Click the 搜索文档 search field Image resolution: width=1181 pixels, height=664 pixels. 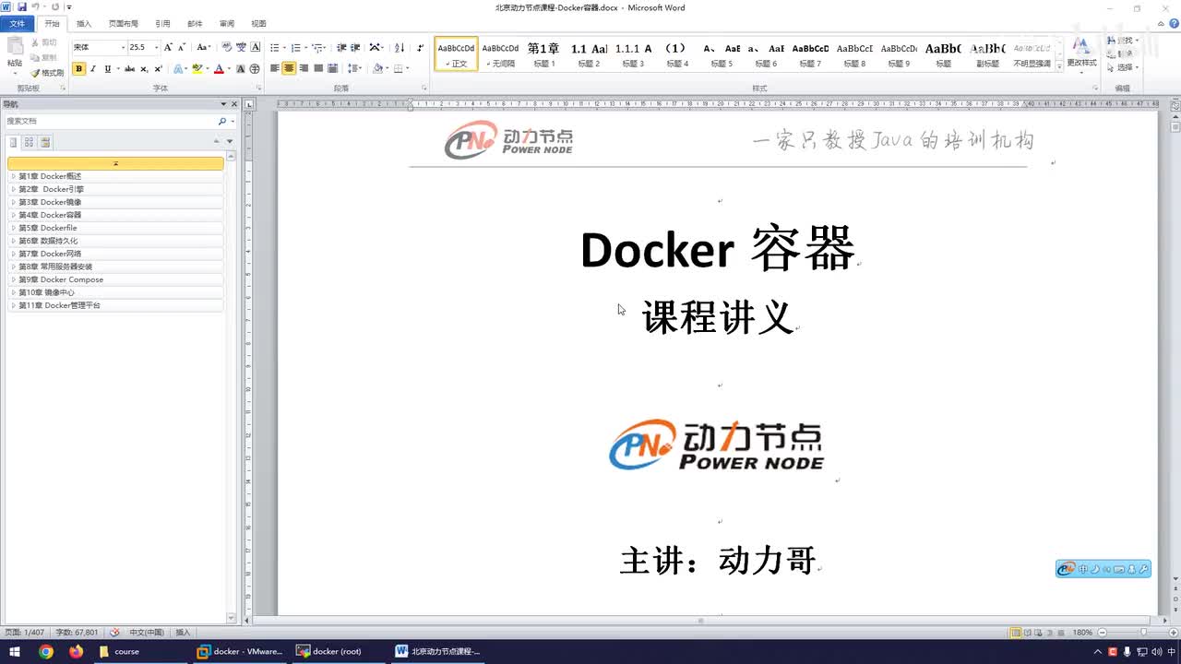pyautogui.click(x=111, y=121)
